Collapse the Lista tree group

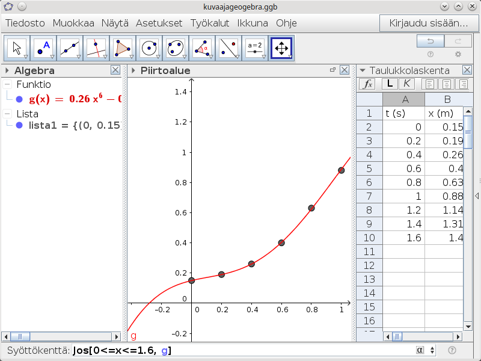(7, 114)
